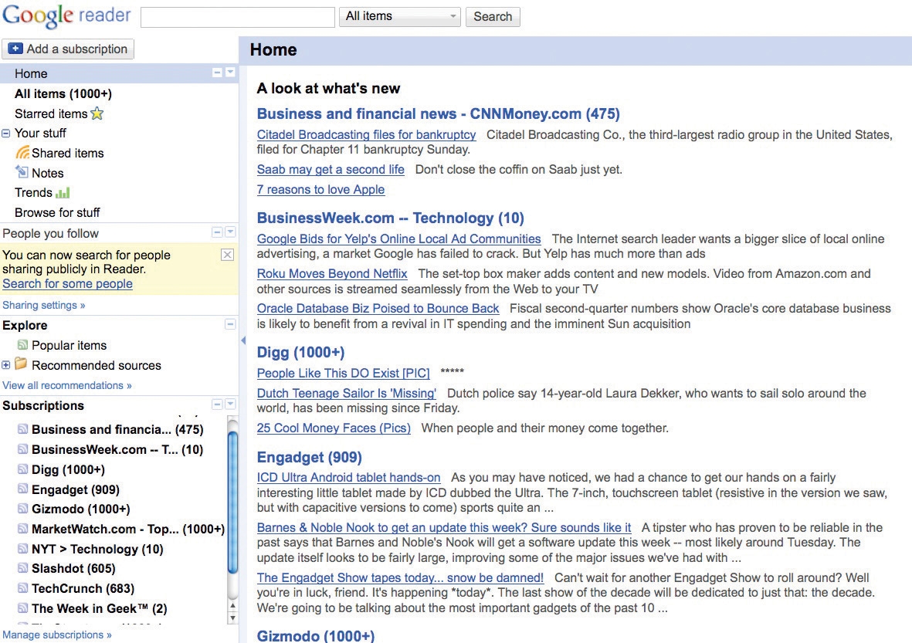Click the Slashdot feed icon
Screen dimensions: 912x643
pos(24,569)
